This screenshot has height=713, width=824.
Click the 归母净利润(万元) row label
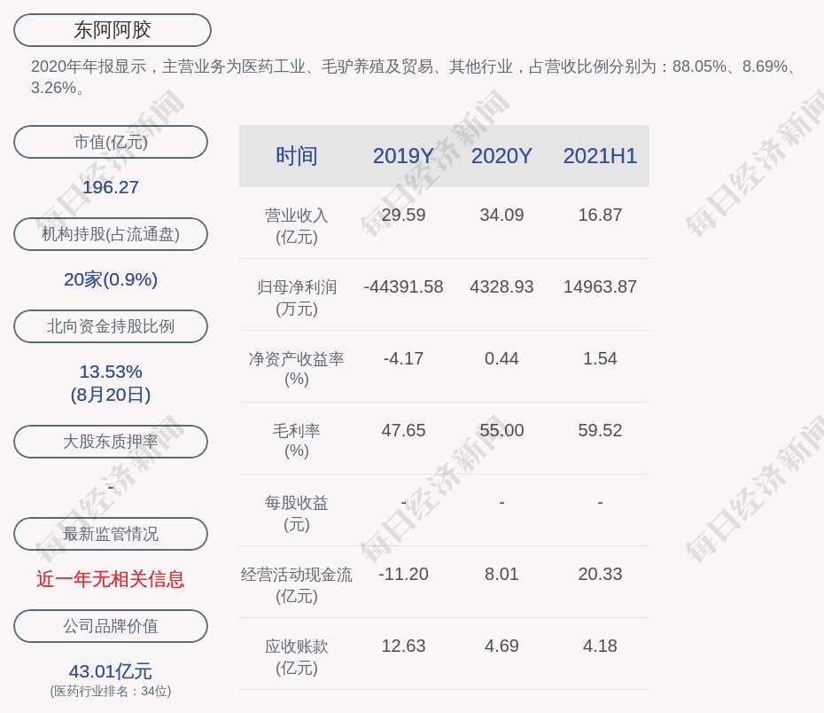(x=296, y=297)
